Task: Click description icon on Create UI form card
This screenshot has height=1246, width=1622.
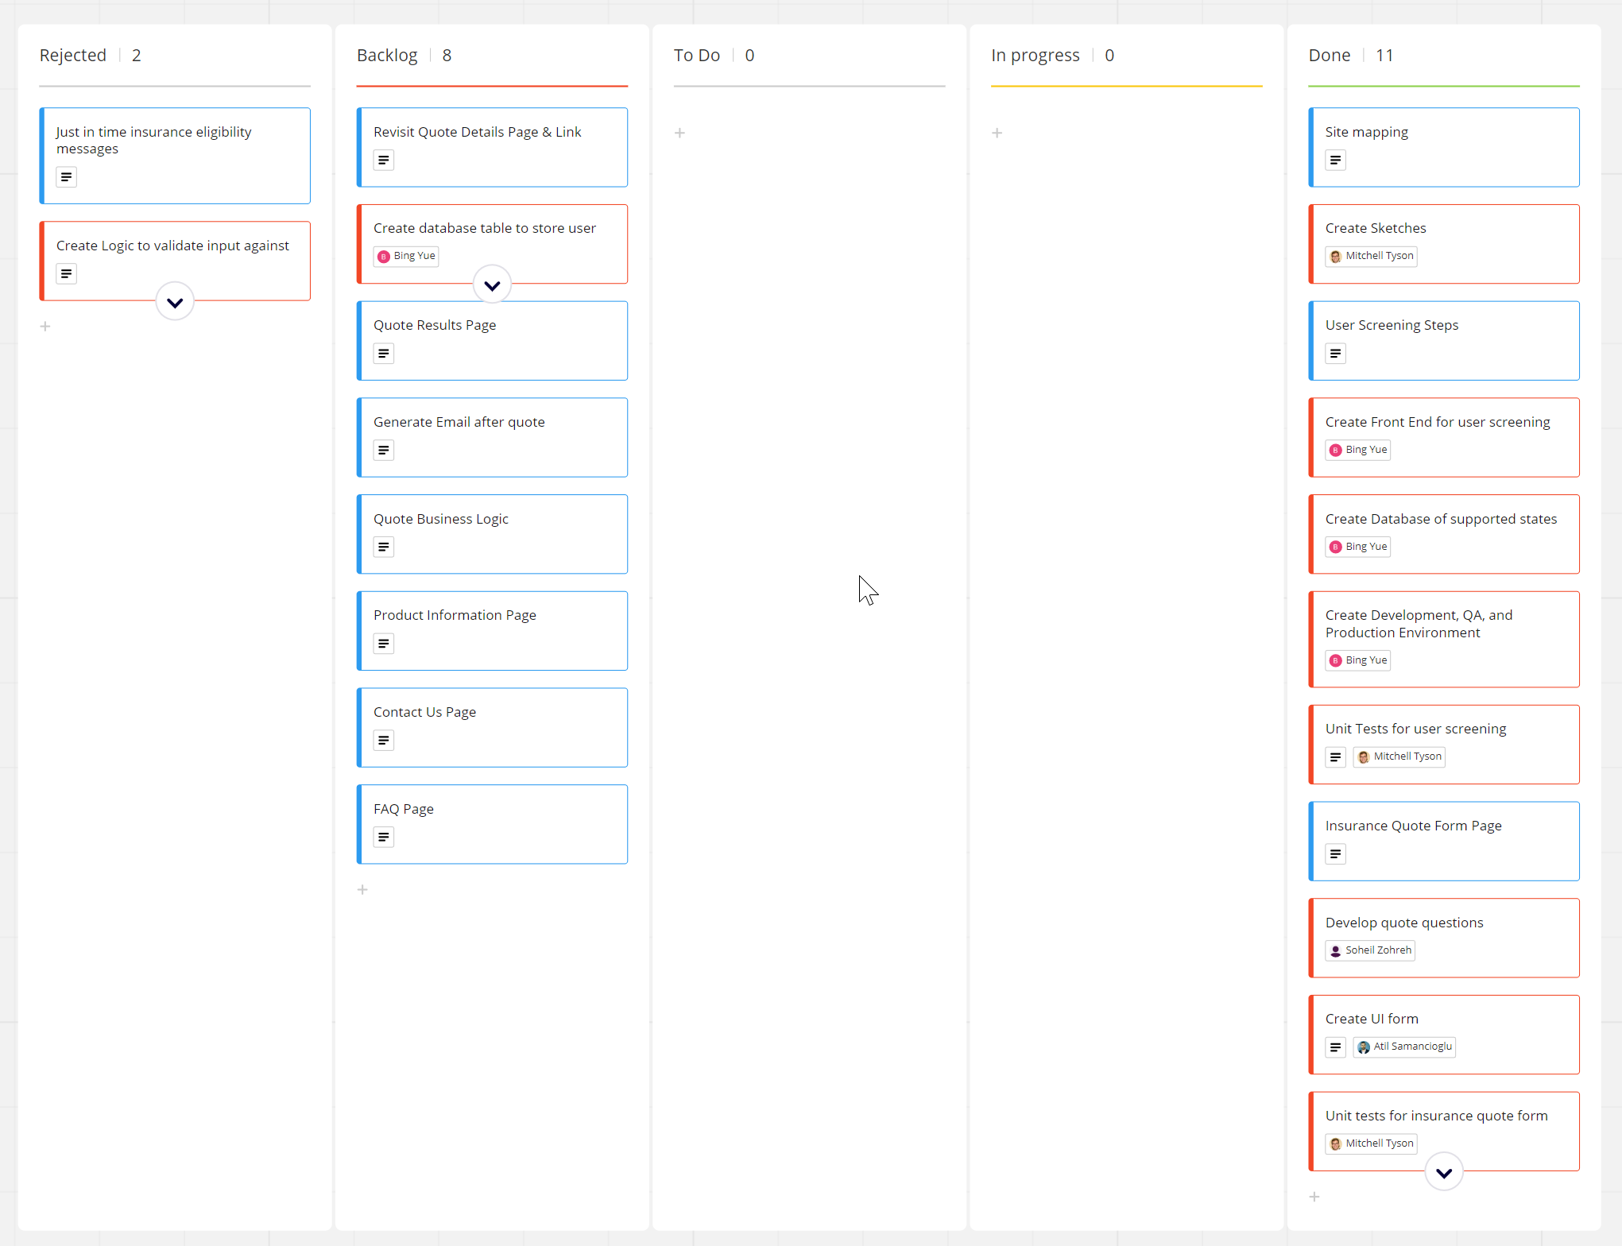Action: 1335,1047
